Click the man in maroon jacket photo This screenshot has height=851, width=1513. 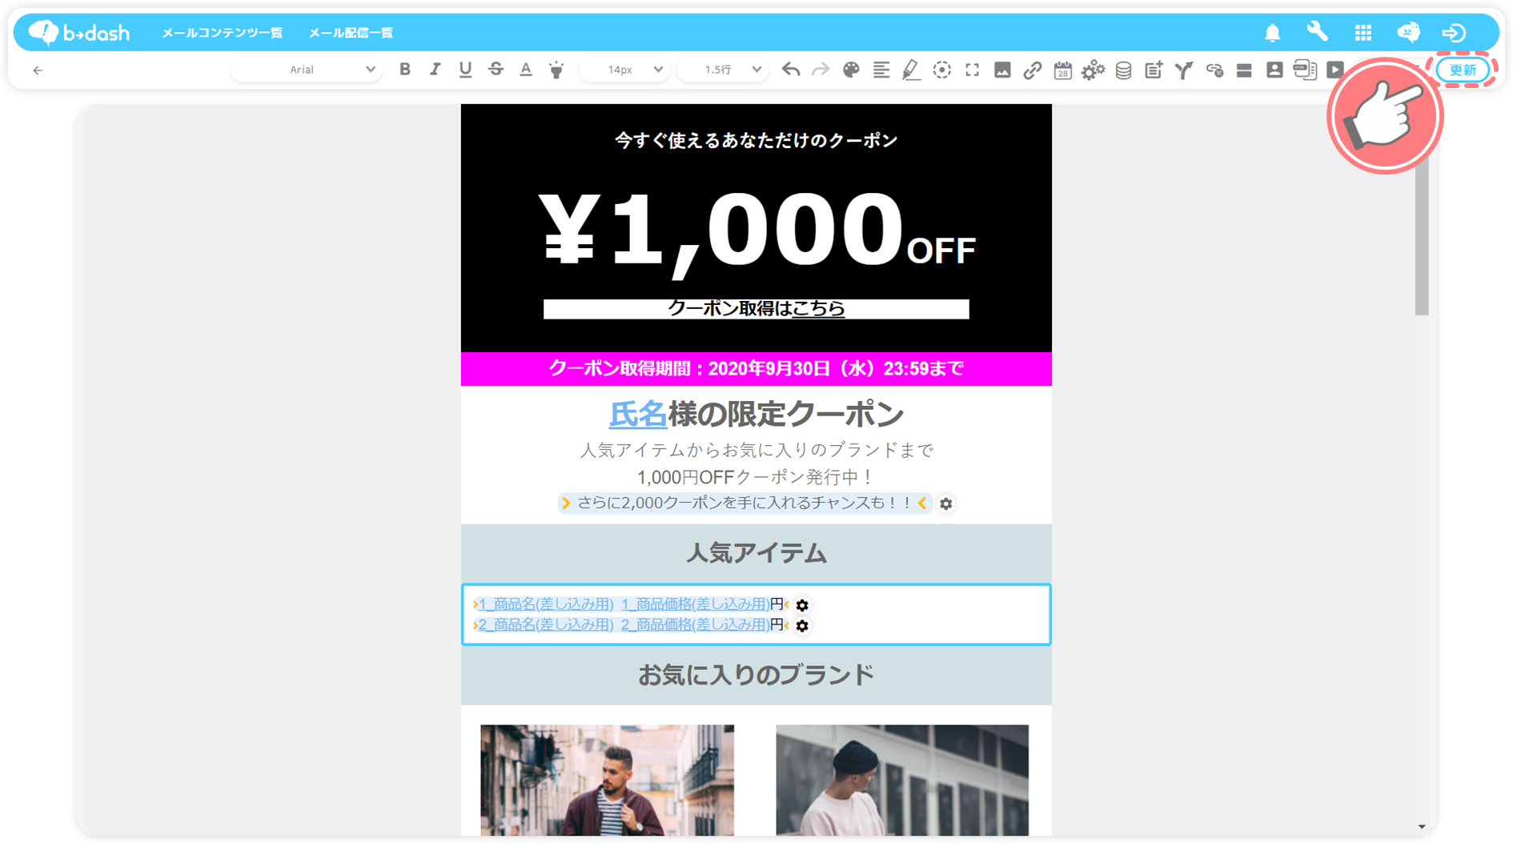607,781
